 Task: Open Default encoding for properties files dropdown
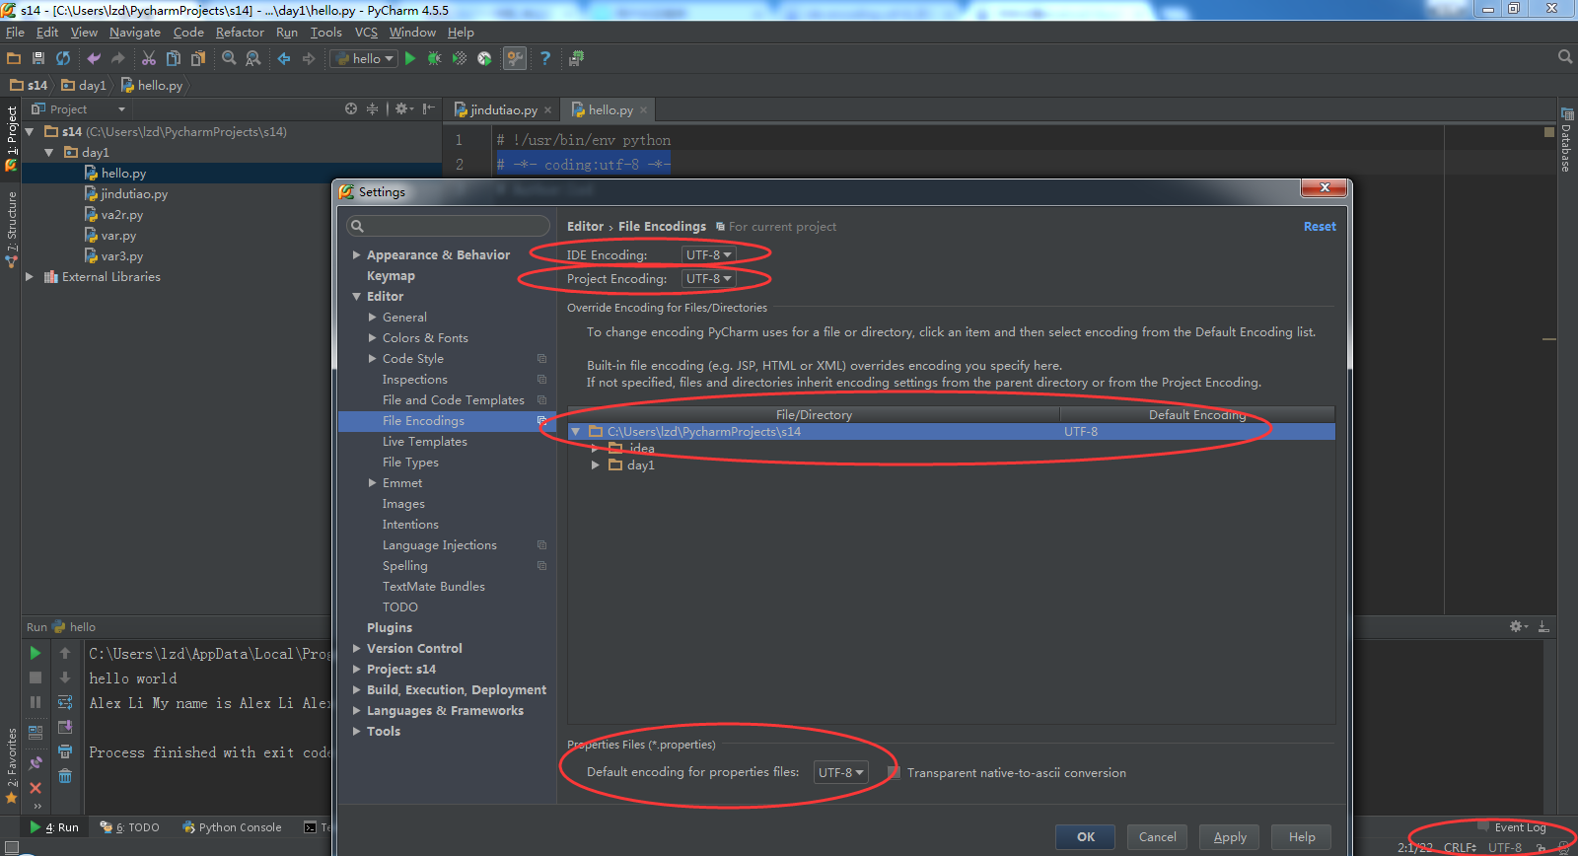(840, 772)
